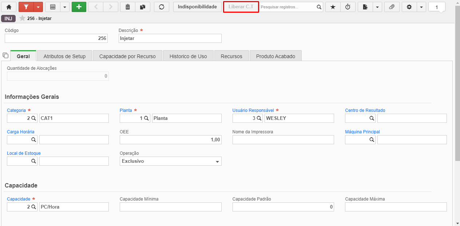
Task: Open attachments paperclip icon
Action: (392, 7)
